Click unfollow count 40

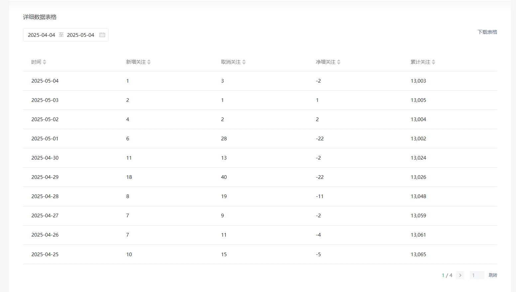pos(224,177)
